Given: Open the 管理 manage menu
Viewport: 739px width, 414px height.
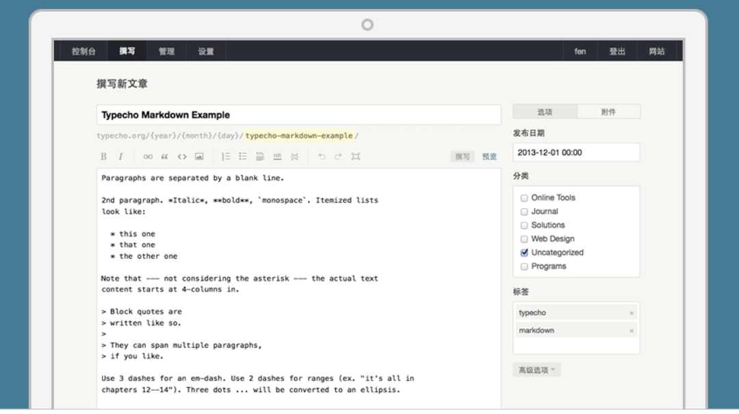Looking at the screenshot, I should (166, 51).
